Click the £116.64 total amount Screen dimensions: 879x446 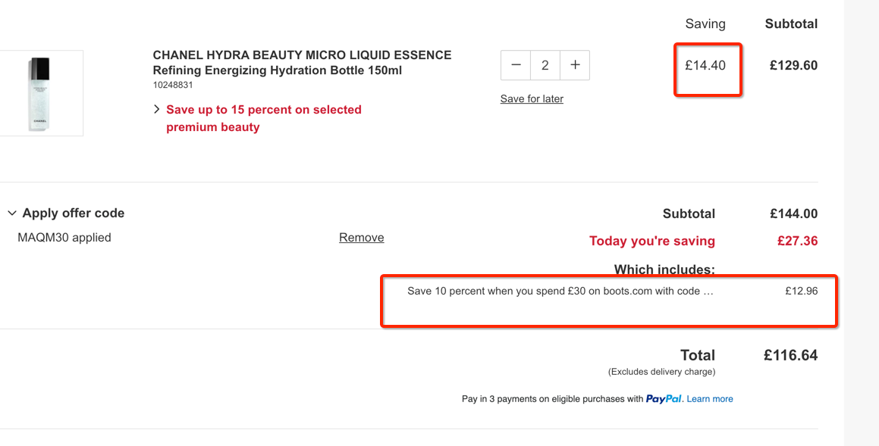790,355
